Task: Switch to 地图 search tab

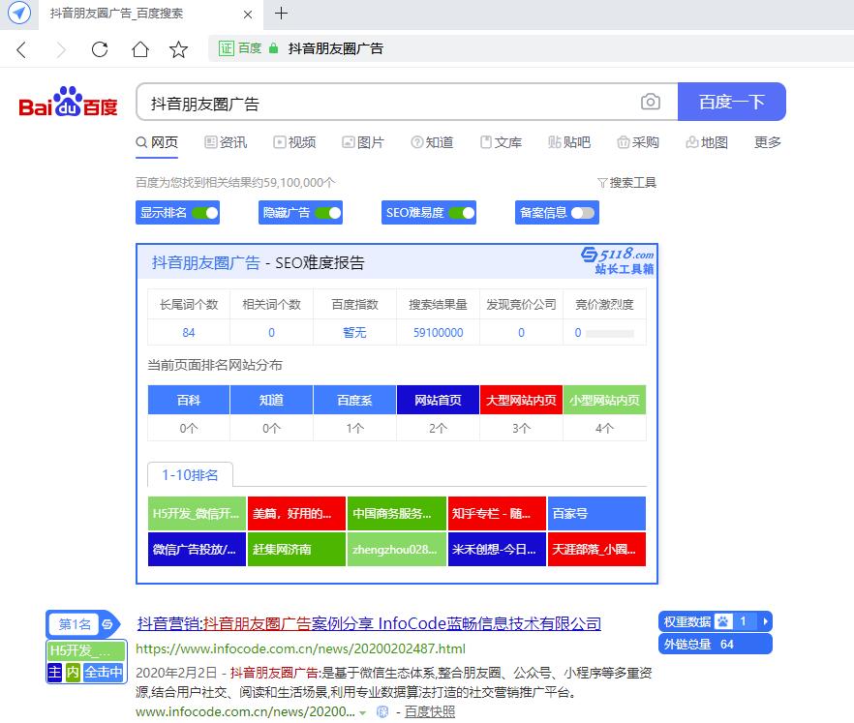Action: pyautogui.click(x=707, y=142)
